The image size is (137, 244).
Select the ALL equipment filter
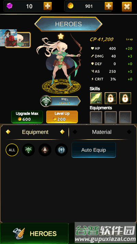coord(12,150)
